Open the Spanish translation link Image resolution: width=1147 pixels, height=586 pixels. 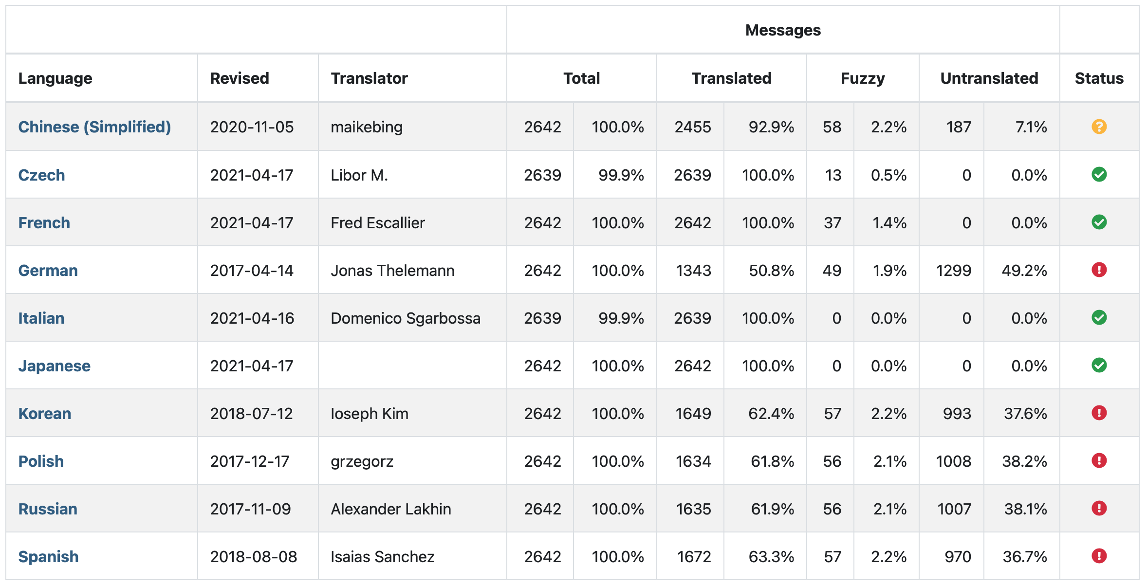coord(48,556)
